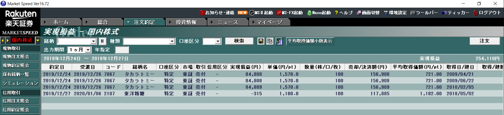Click 画面切替 screen switch
Image resolution: width=504 pixels, height=115 pixels.
click(x=368, y=13)
